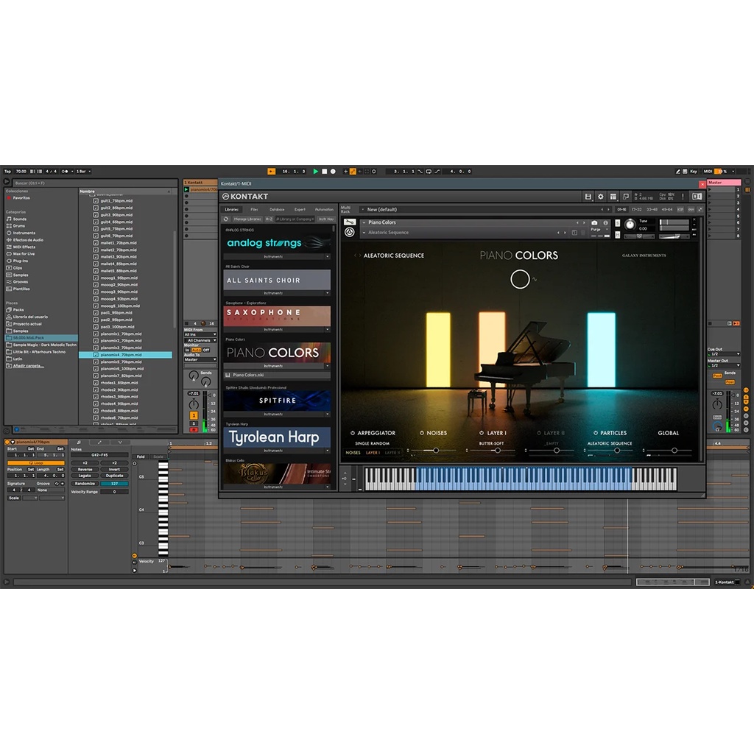Open Kontakt settings gear icon
Screen dimensions: 754x754
pos(601,197)
